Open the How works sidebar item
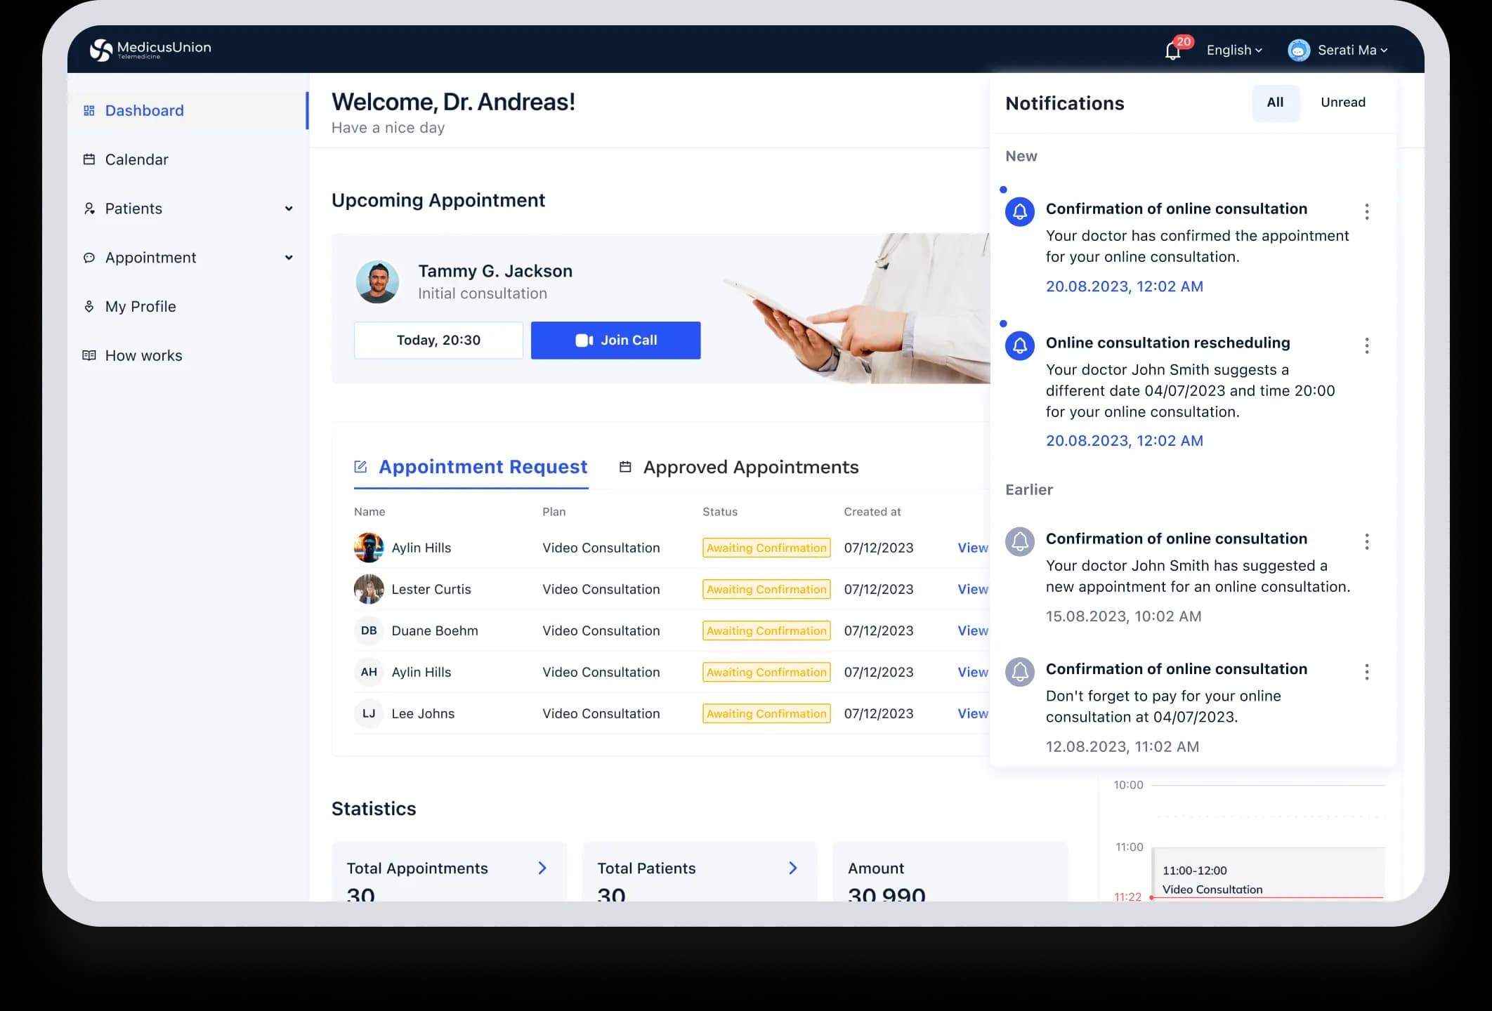 pos(143,355)
